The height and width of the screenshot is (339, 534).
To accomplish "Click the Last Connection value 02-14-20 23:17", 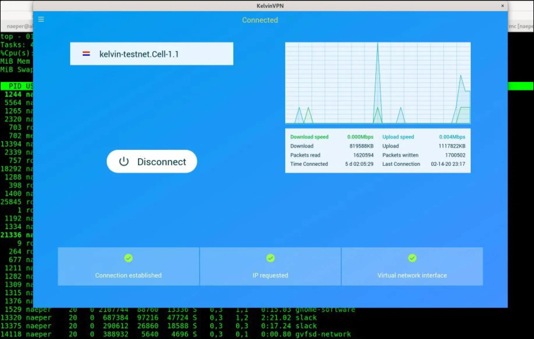I will 448,164.
